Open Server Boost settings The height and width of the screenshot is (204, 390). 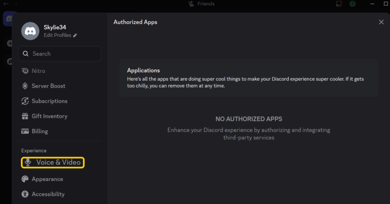(x=43, y=86)
